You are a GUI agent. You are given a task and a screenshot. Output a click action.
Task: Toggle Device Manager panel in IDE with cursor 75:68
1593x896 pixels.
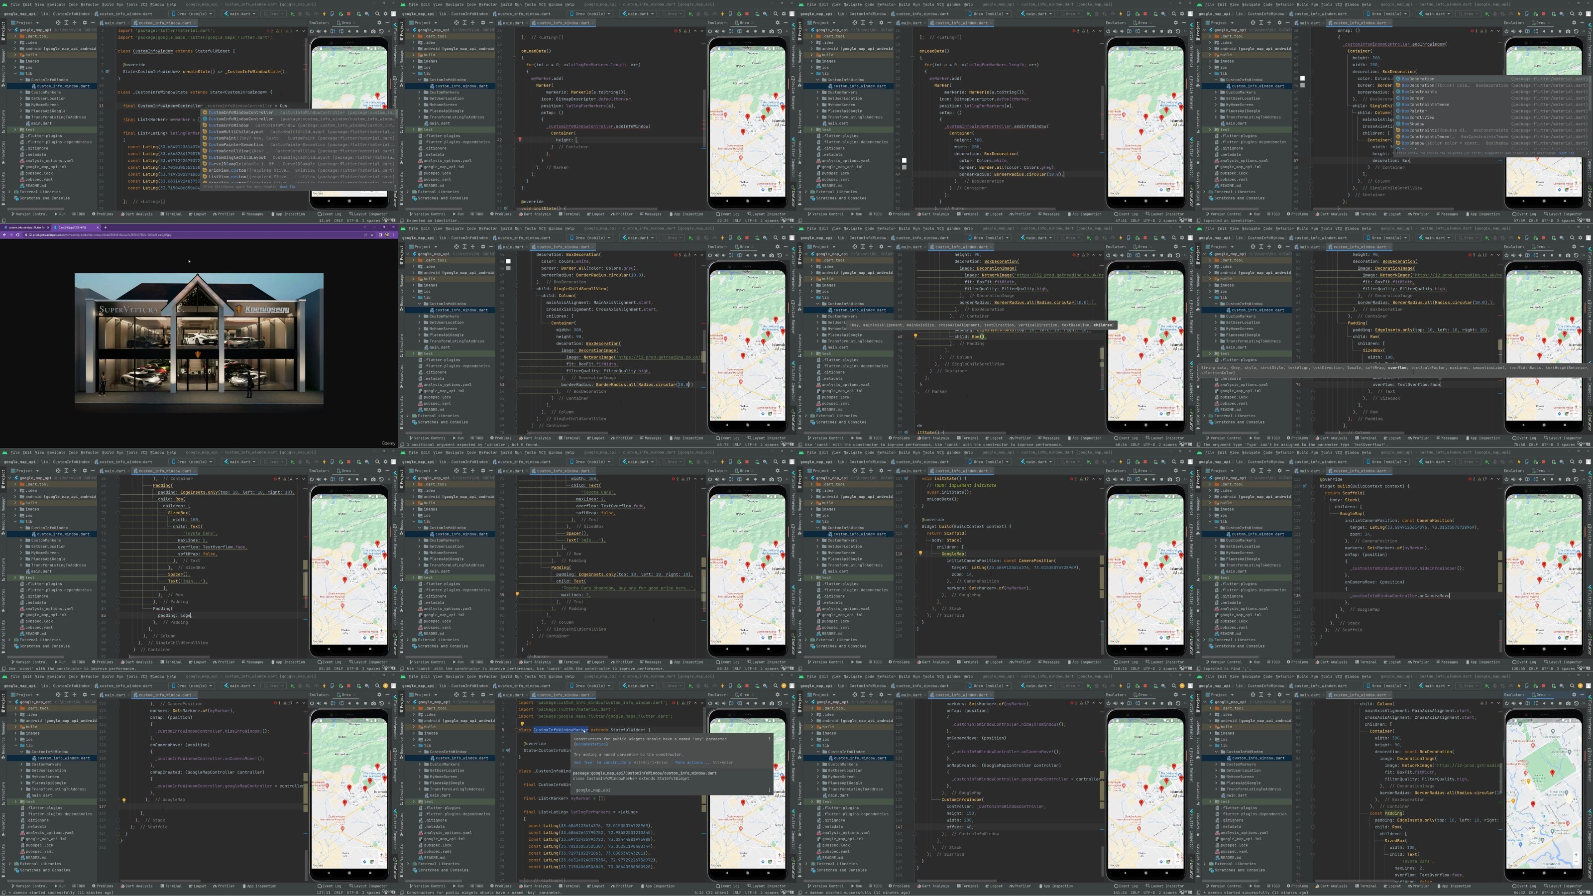[x=1590, y=317]
